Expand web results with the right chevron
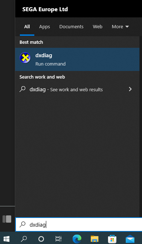This screenshot has width=142, height=244. (130, 89)
